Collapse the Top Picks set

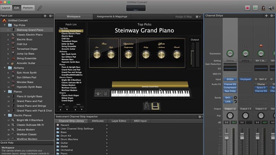pos(5,25)
